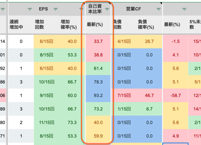Open the filter icon on 営業CF header

click(x=159, y=9)
